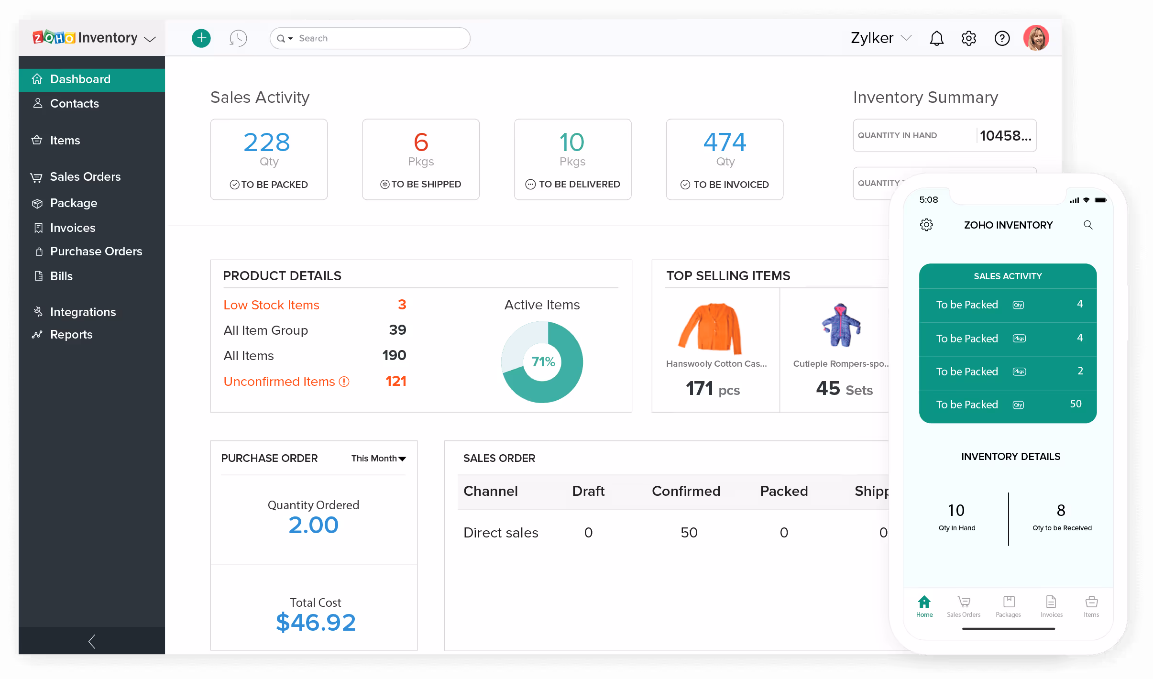1153x679 pixels.
Task: Open settings gear in the mobile app
Action: [926, 225]
